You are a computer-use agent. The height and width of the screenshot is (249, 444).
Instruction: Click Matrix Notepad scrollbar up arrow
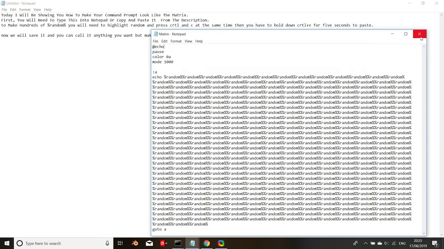tap(424, 46)
